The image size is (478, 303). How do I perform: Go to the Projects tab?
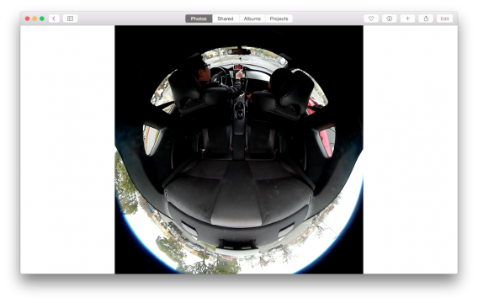[x=279, y=19]
